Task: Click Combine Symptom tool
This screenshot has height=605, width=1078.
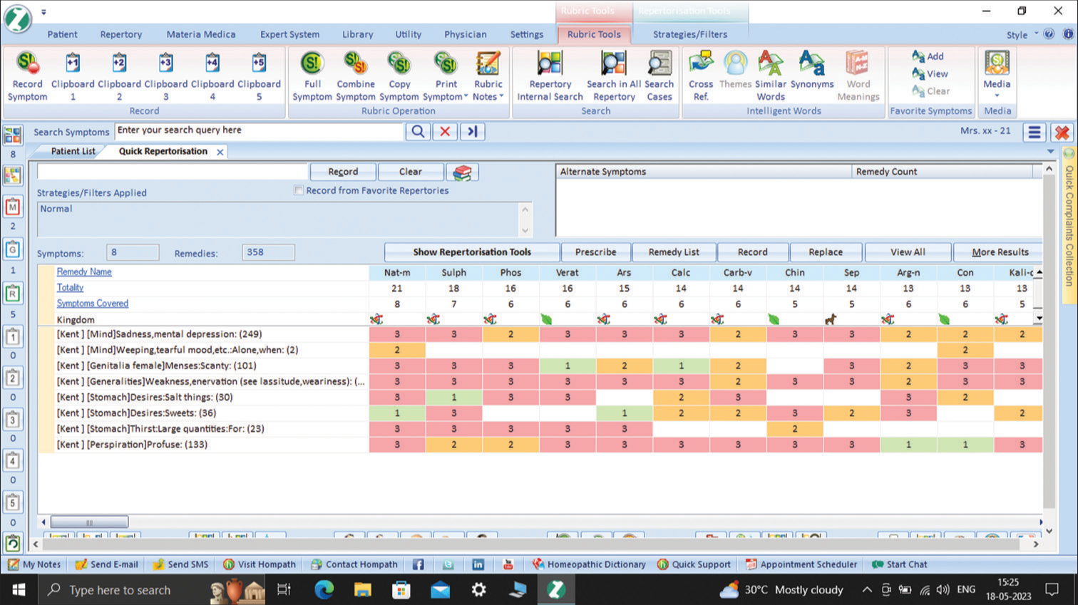Action: [356, 76]
